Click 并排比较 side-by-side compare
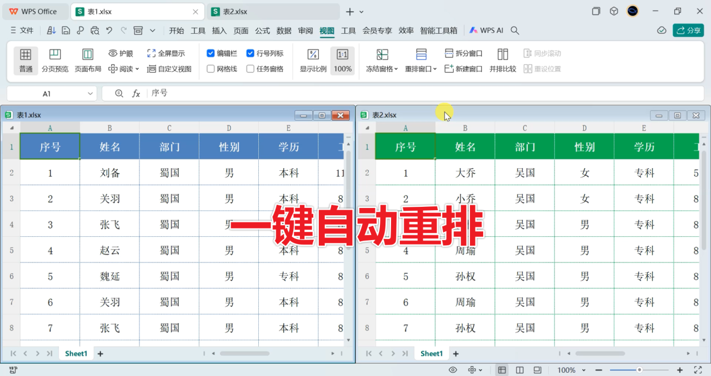The width and height of the screenshot is (711, 376). coord(503,60)
